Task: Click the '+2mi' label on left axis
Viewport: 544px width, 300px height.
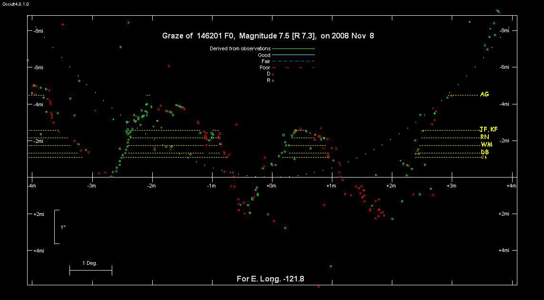Action: pyautogui.click(x=39, y=214)
